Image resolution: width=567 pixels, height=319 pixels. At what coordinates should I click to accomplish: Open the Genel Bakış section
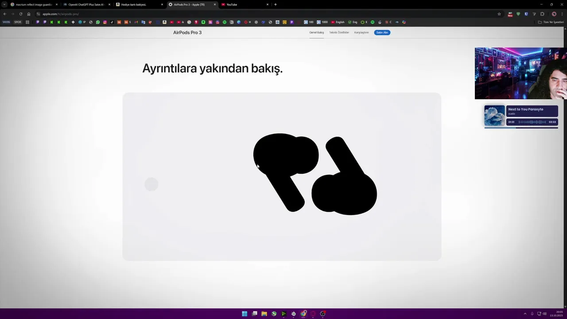[x=316, y=32]
